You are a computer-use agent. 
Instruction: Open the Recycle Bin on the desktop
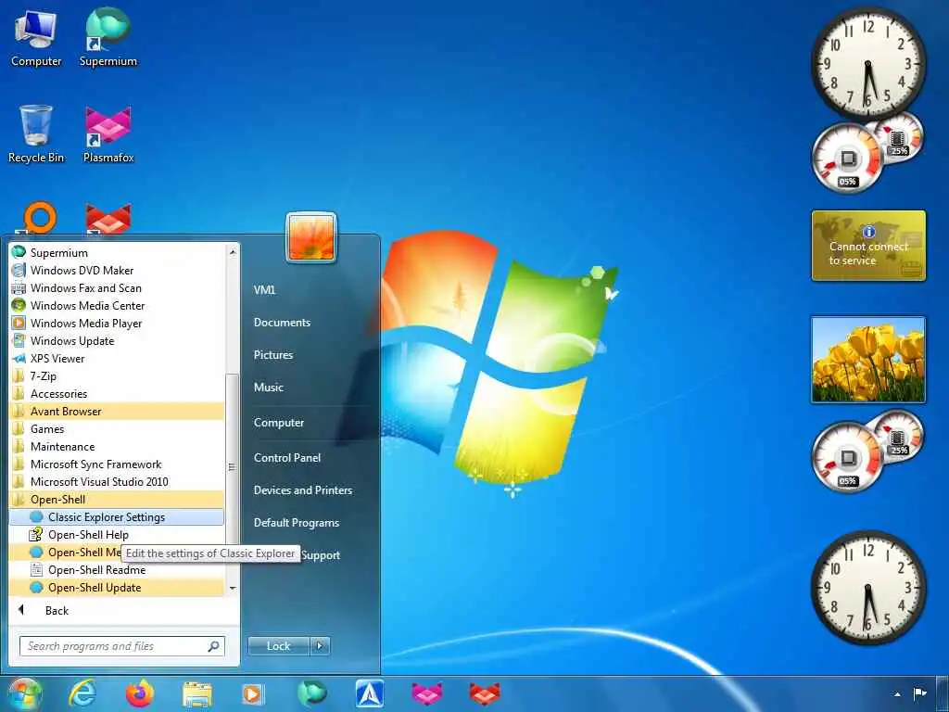click(36, 133)
